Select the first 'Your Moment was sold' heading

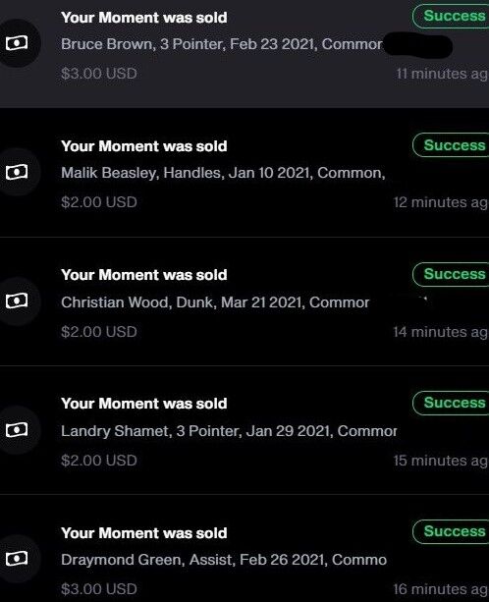(144, 18)
